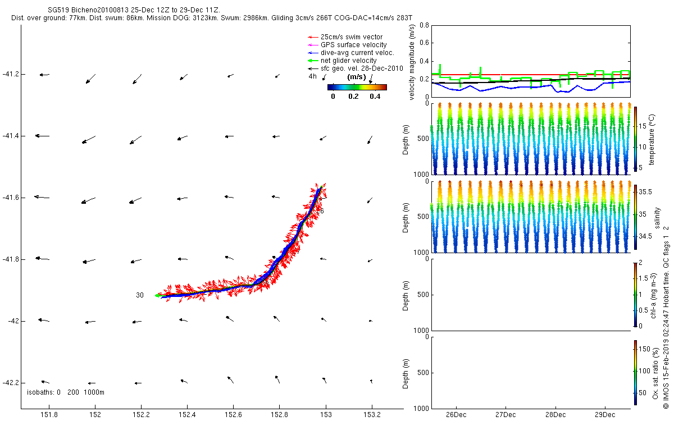Viewport: 674px width, 421px height.
Task: Click the Ox. sat. ratio (%) colorbar
Action: [x=635, y=372]
